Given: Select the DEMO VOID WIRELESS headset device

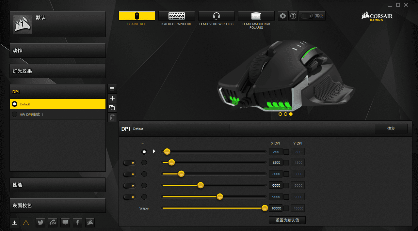Looking at the screenshot, I should (x=216, y=16).
